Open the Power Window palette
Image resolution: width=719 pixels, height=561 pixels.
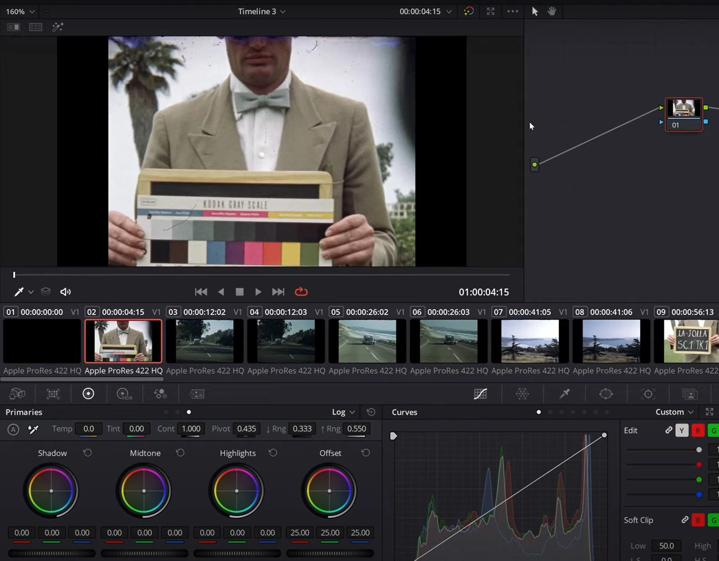pyautogui.click(x=606, y=394)
